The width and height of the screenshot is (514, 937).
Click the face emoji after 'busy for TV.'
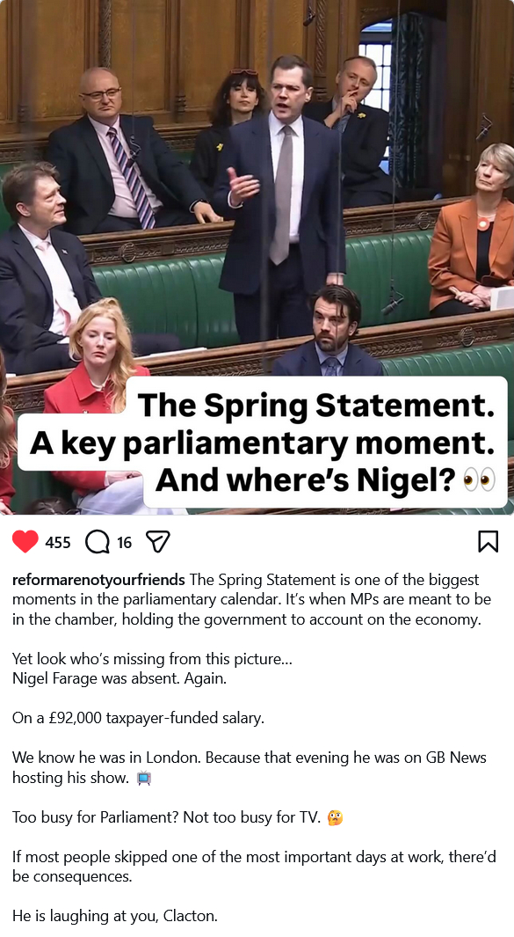(x=336, y=817)
